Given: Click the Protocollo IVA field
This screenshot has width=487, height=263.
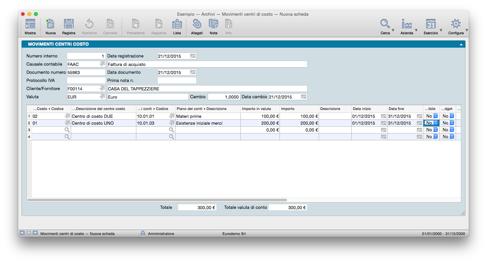Looking at the screenshot, I should (x=86, y=81).
